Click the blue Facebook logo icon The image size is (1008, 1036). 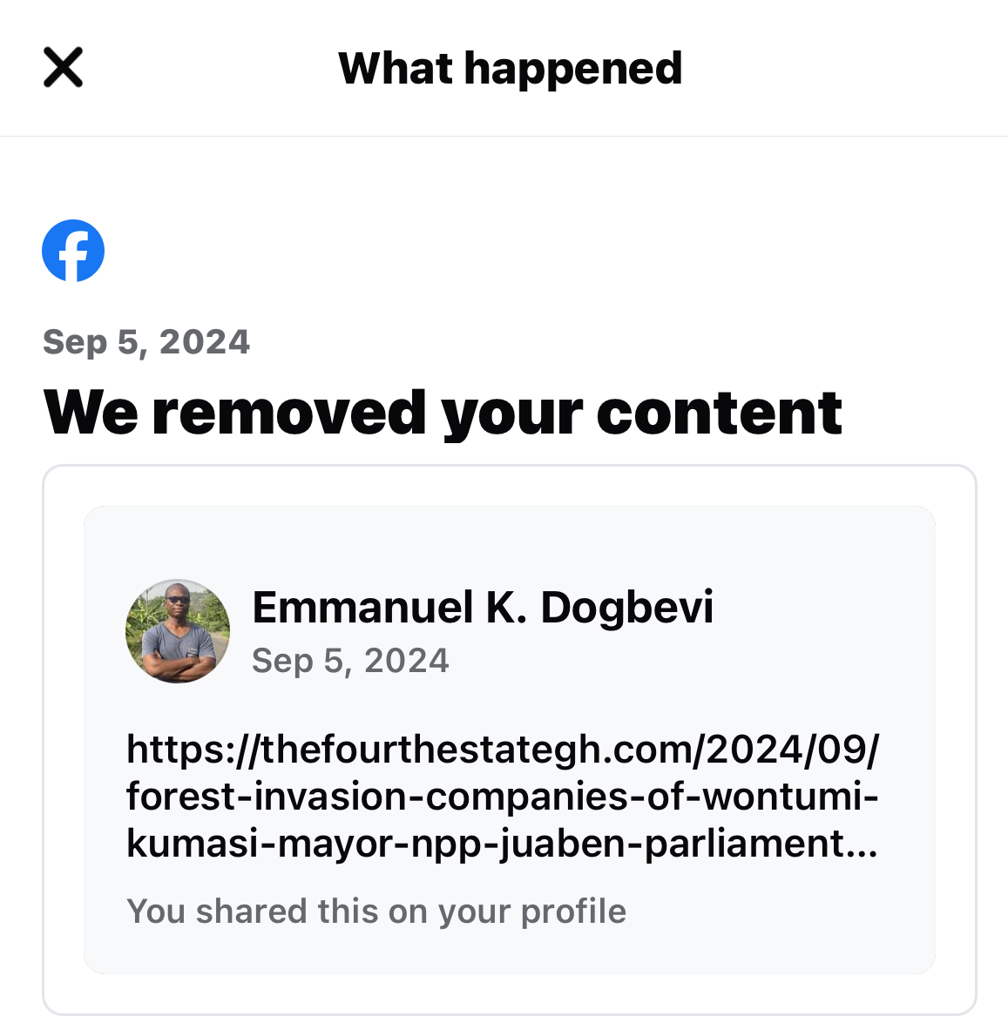point(73,251)
